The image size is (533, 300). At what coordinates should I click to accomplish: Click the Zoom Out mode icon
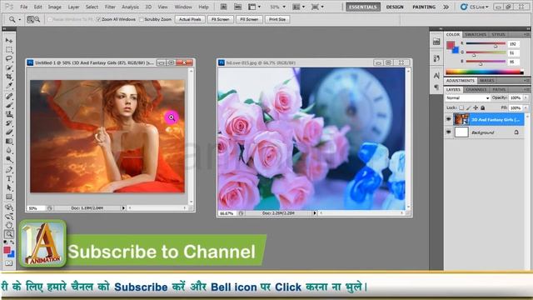[37, 20]
